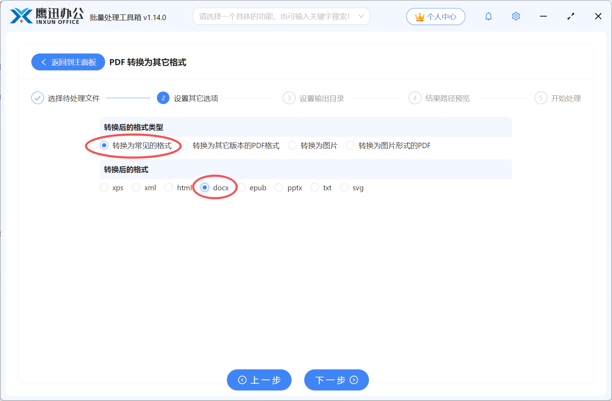Open the function search dropdown
Image resolution: width=612 pixels, height=401 pixels.
pos(281,16)
